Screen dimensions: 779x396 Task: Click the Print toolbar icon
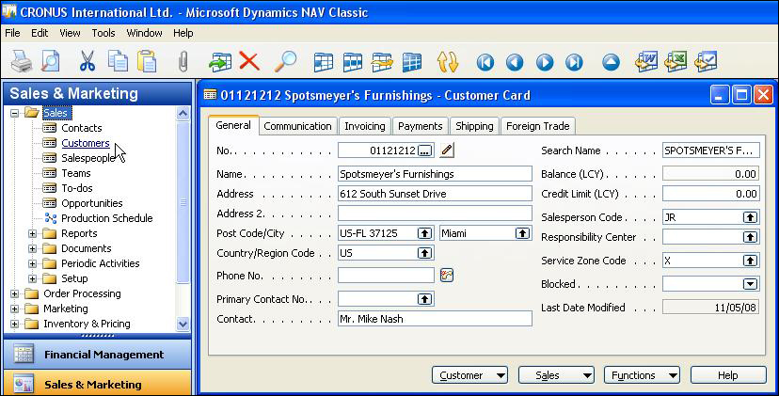click(x=22, y=63)
